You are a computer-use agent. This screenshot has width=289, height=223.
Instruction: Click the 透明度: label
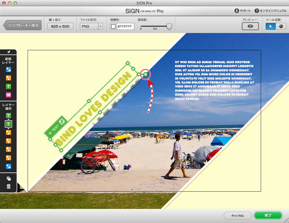pos(143,20)
